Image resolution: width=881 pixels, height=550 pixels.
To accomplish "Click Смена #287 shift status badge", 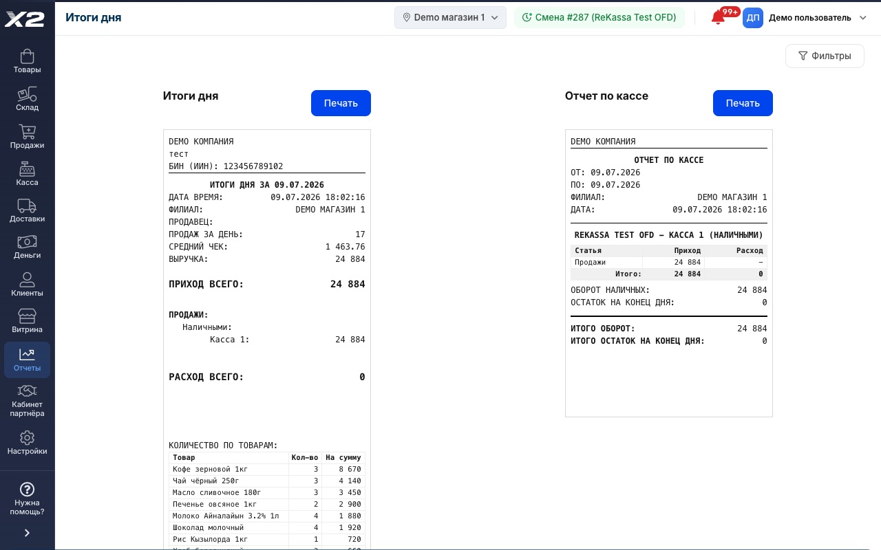I will coord(599,18).
